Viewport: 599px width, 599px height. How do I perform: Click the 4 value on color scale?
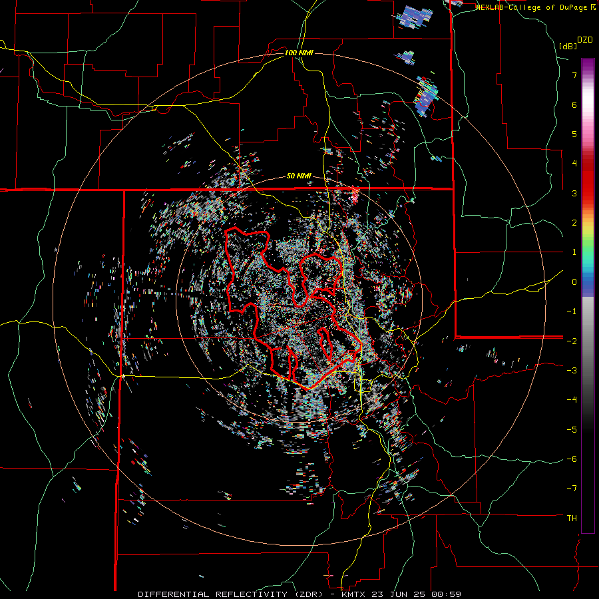click(x=574, y=164)
